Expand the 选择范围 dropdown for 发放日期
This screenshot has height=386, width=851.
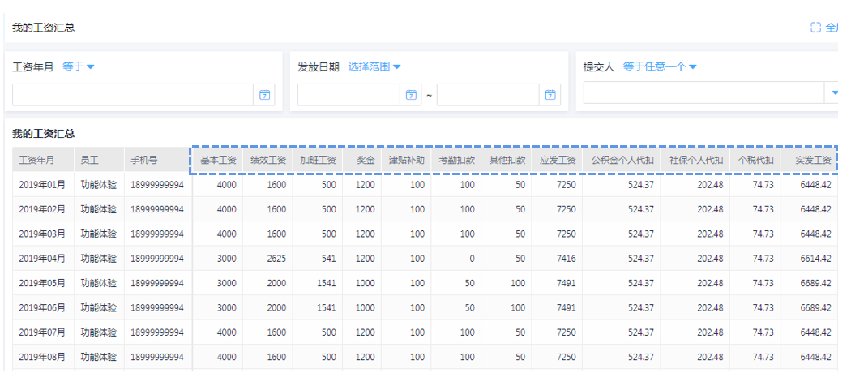coord(374,66)
